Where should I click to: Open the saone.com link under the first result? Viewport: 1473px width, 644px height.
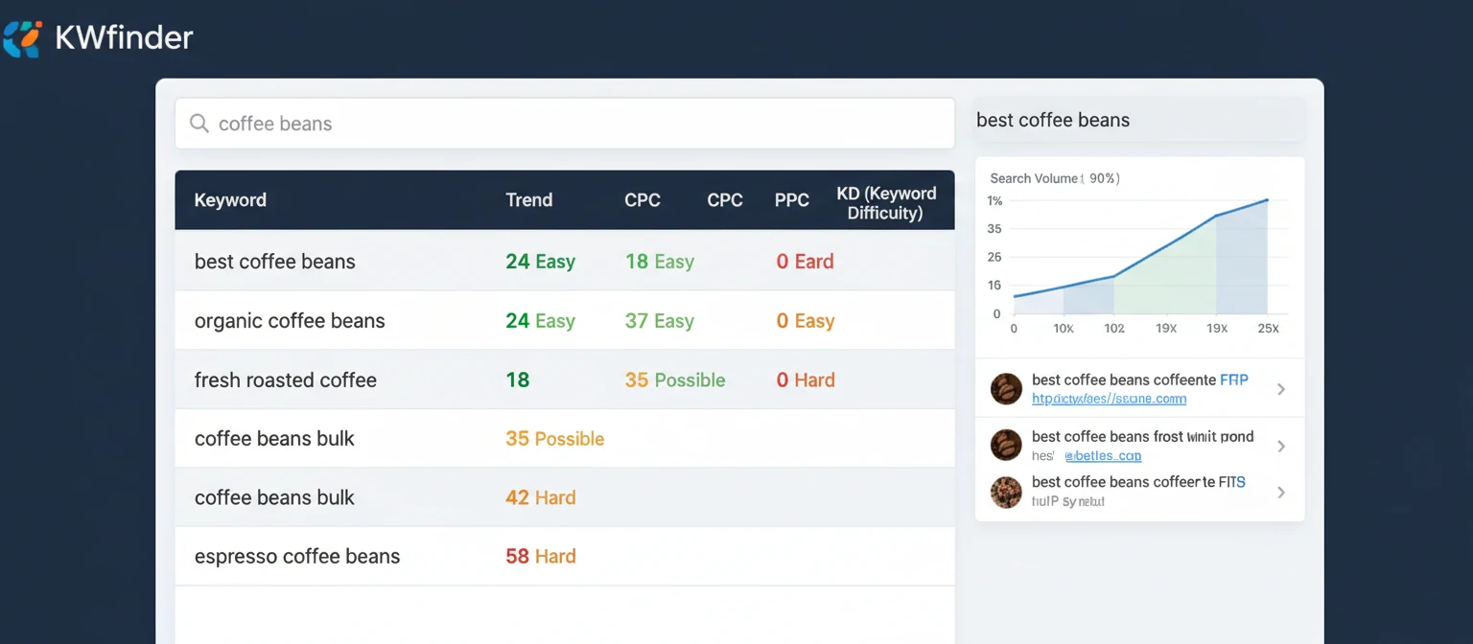pyautogui.click(x=1109, y=398)
